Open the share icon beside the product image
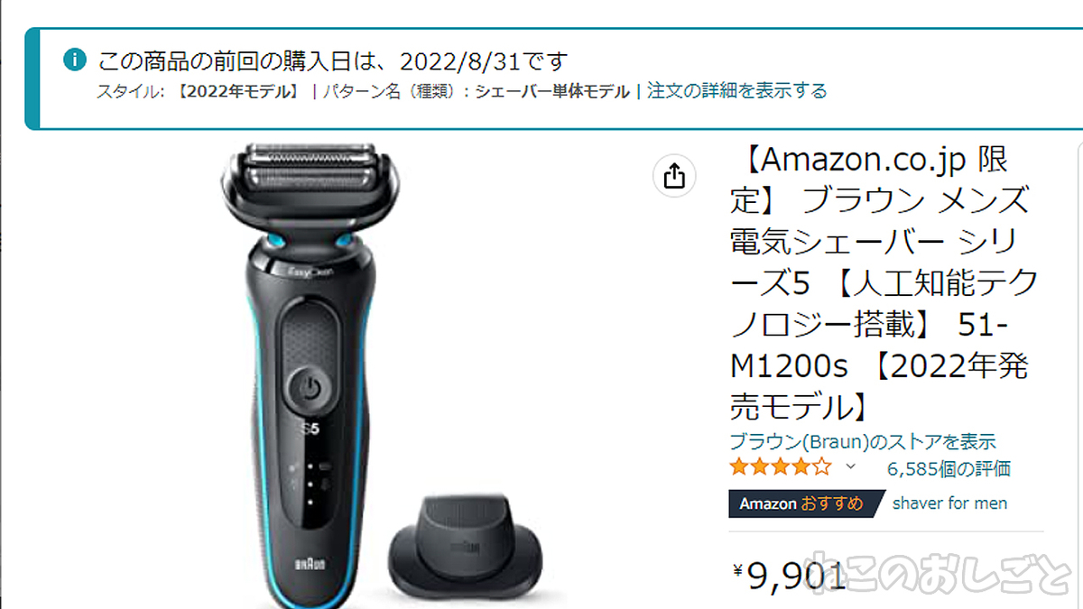The image size is (1083, 609). point(674,175)
